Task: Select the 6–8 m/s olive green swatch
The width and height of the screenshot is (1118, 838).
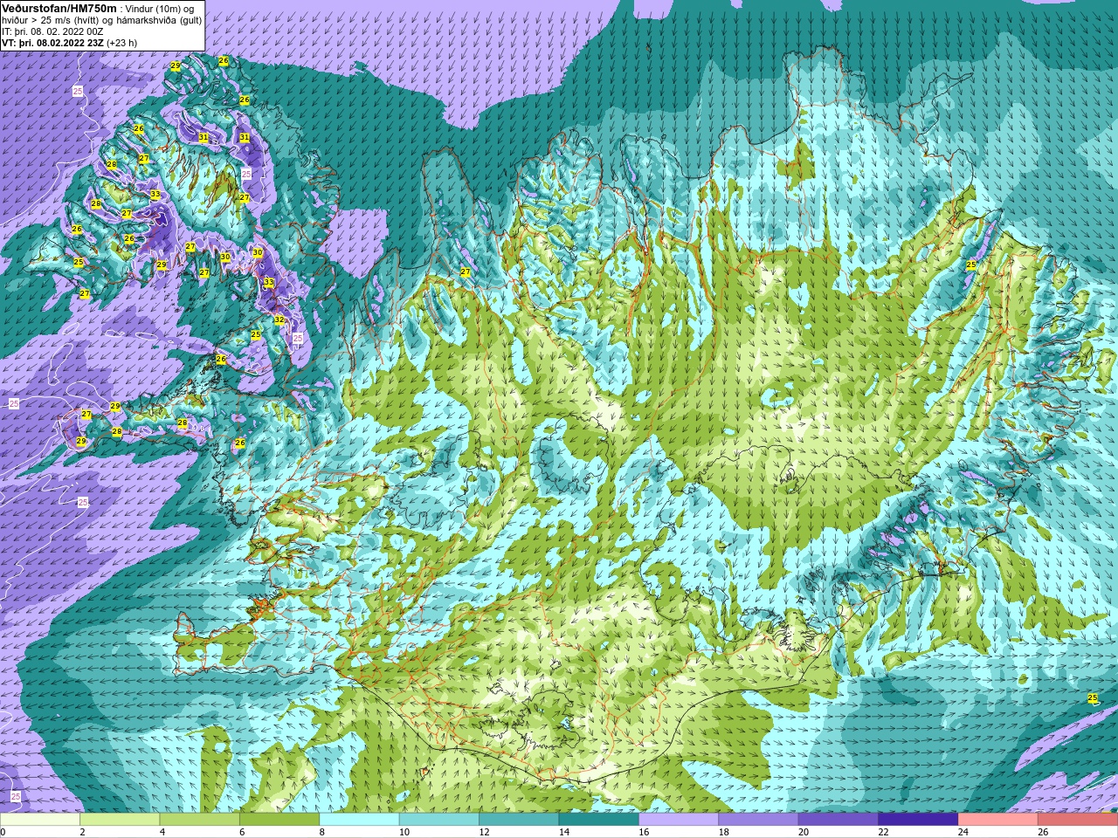Action: [x=279, y=820]
